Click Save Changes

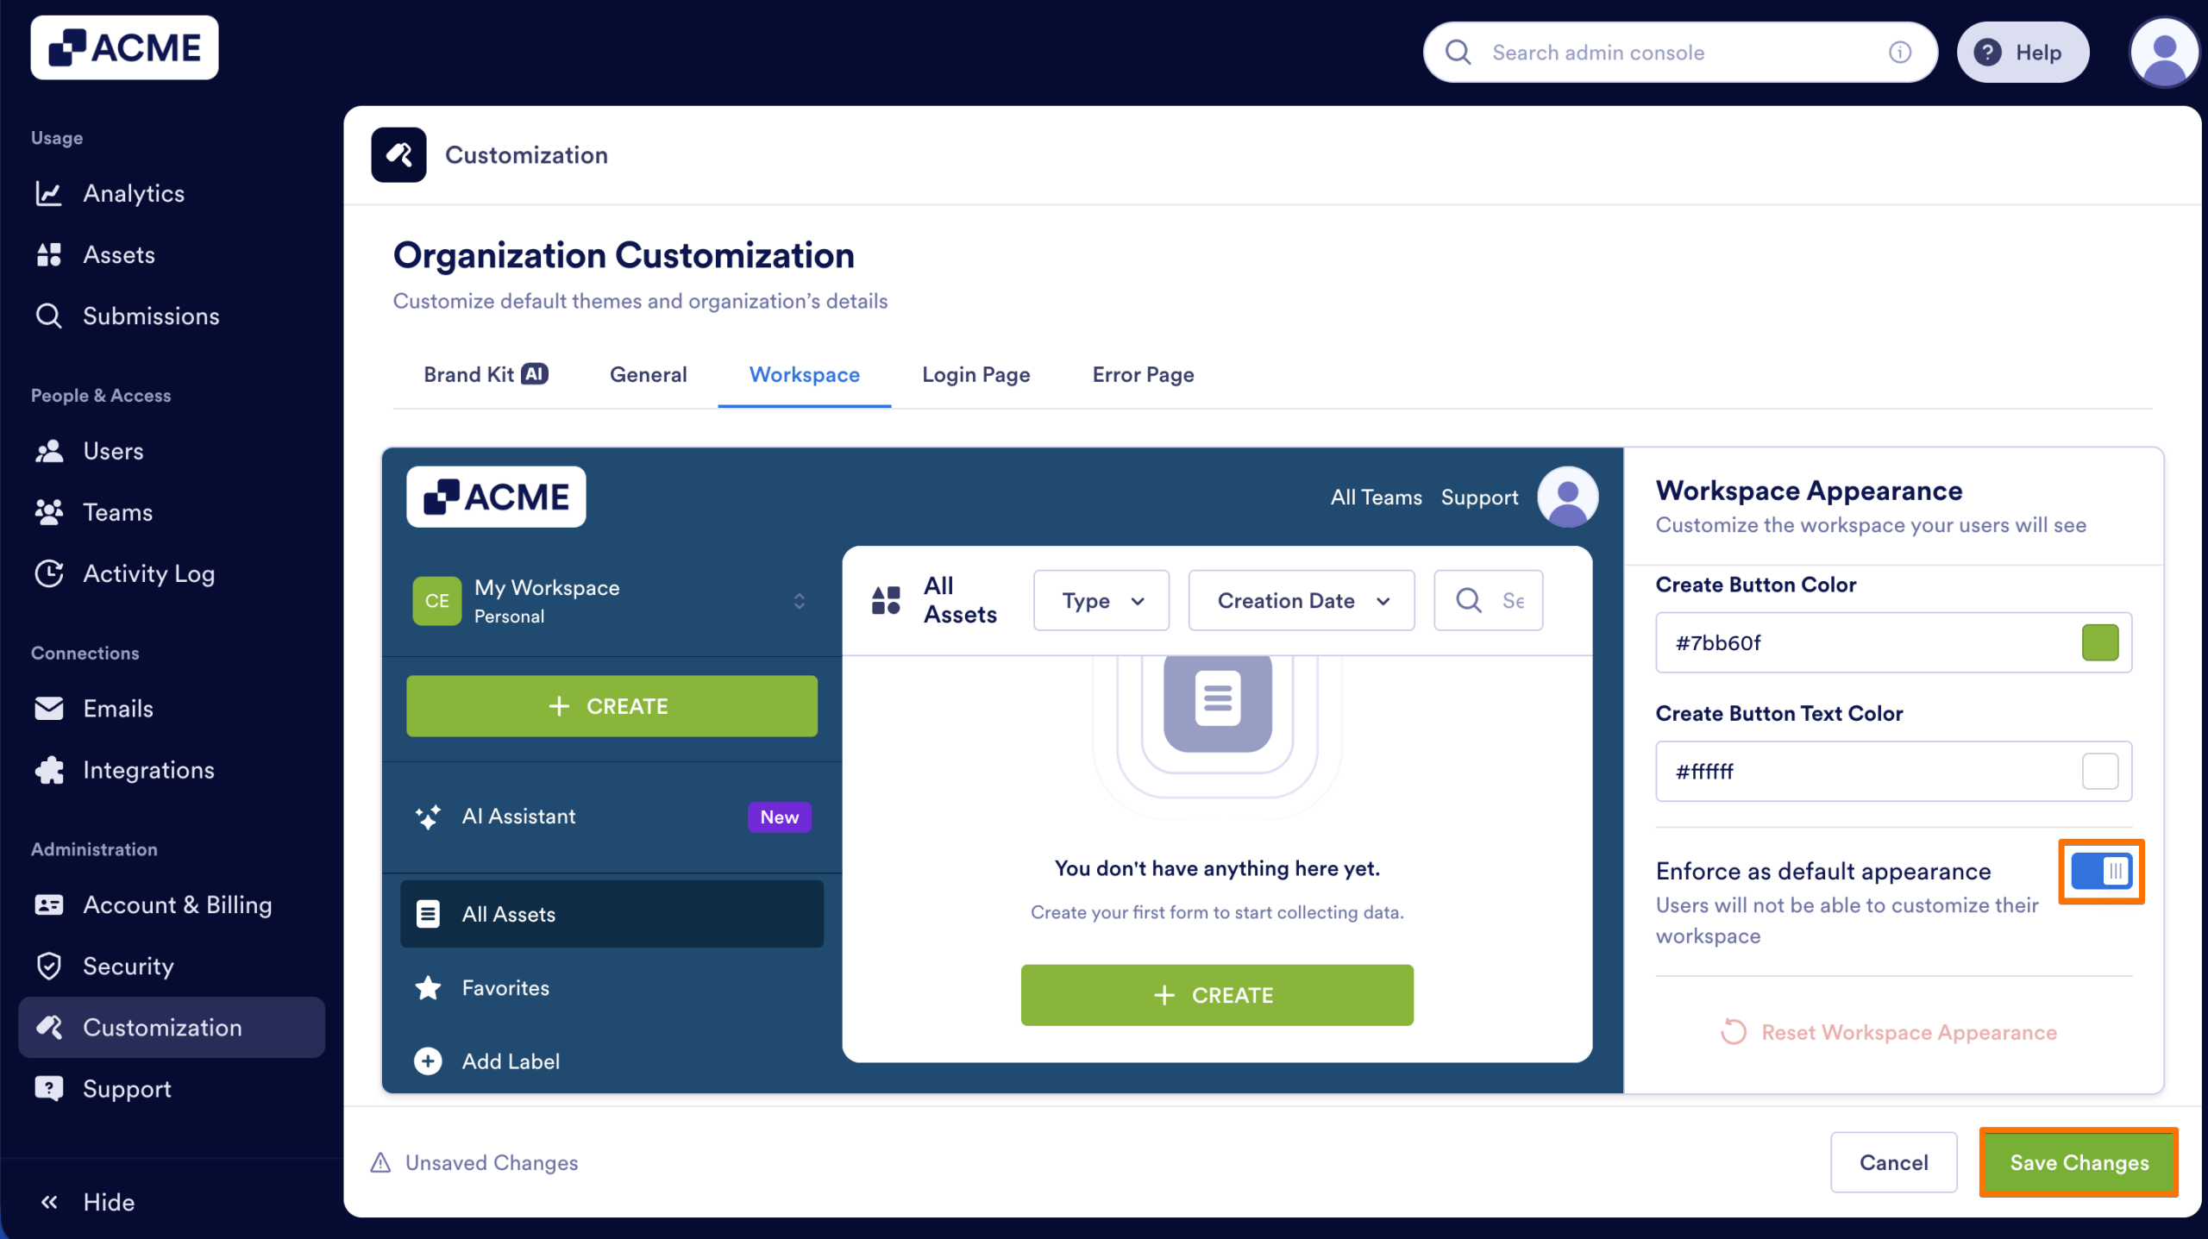[x=2078, y=1161]
